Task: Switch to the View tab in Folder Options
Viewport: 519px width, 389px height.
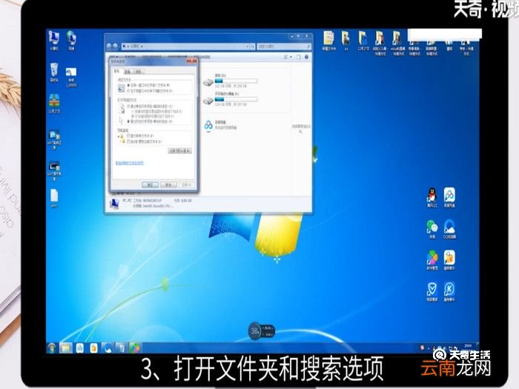Action: (128, 71)
